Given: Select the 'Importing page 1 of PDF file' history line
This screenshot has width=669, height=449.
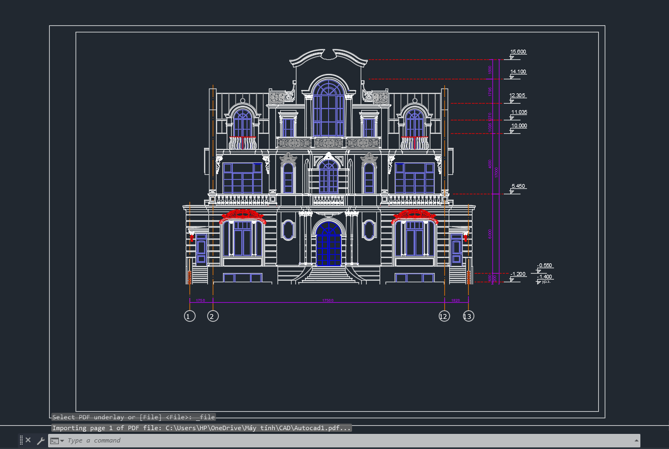Looking at the screenshot, I should 202,428.
